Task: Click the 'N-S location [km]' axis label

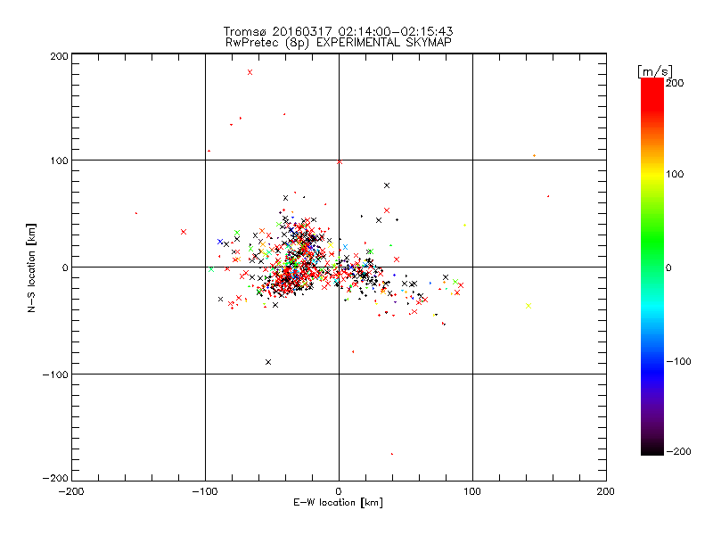Action: point(31,267)
